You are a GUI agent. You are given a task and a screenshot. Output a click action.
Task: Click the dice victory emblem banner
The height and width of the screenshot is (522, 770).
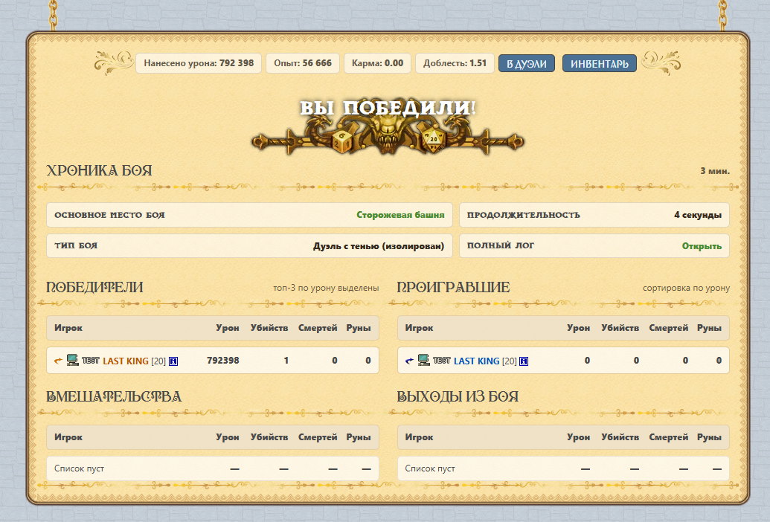388,128
